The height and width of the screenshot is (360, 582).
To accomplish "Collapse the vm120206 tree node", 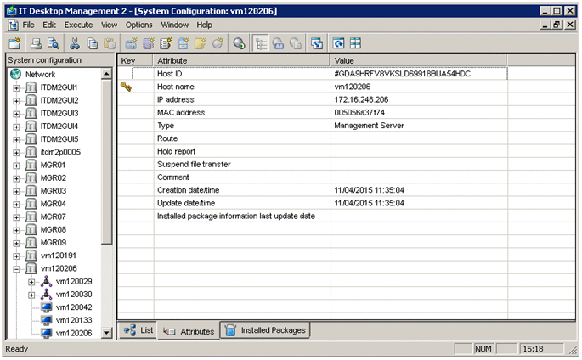I will click(x=17, y=268).
